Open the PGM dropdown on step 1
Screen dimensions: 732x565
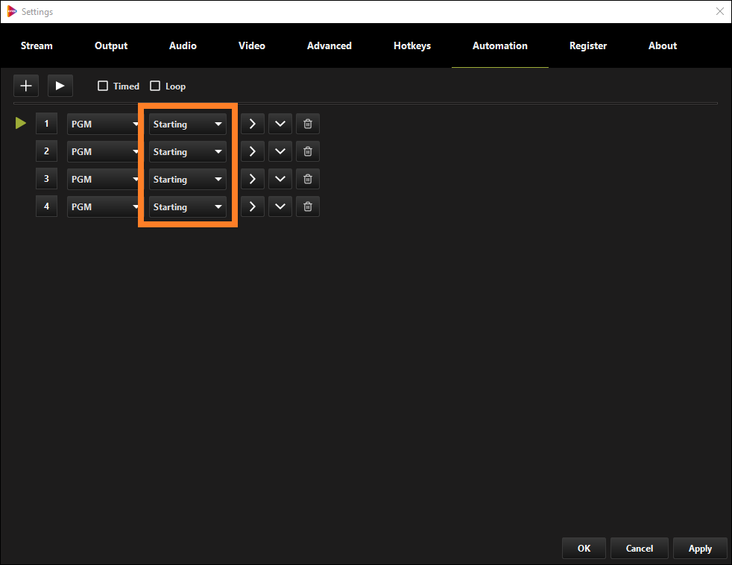click(103, 123)
